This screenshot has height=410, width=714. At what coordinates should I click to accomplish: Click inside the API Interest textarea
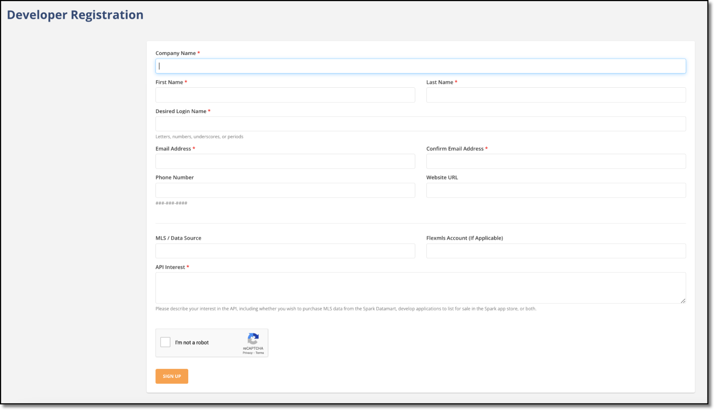click(420, 288)
